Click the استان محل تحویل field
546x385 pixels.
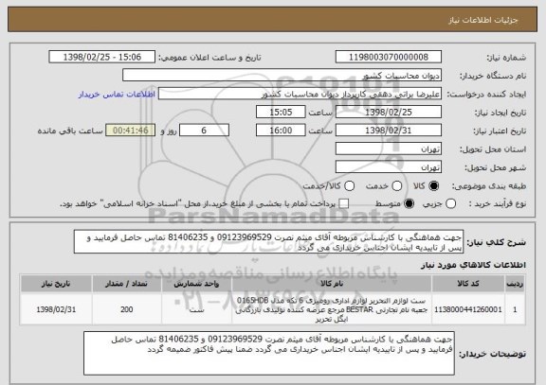pyautogui.click(x=389, y=149)
